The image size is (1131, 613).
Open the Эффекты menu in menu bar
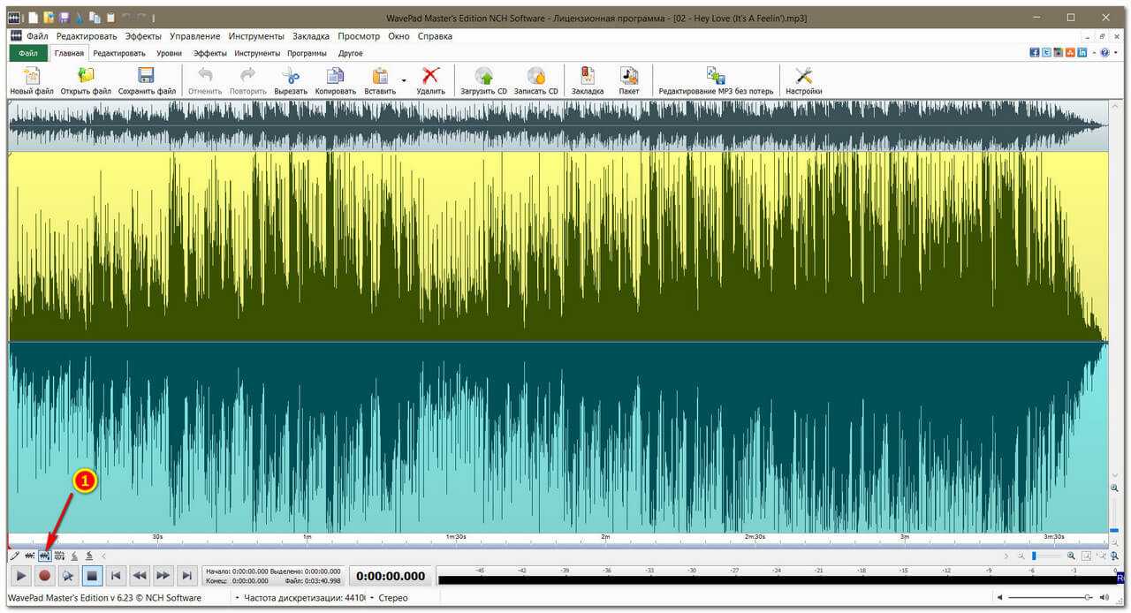pos(142,36)
